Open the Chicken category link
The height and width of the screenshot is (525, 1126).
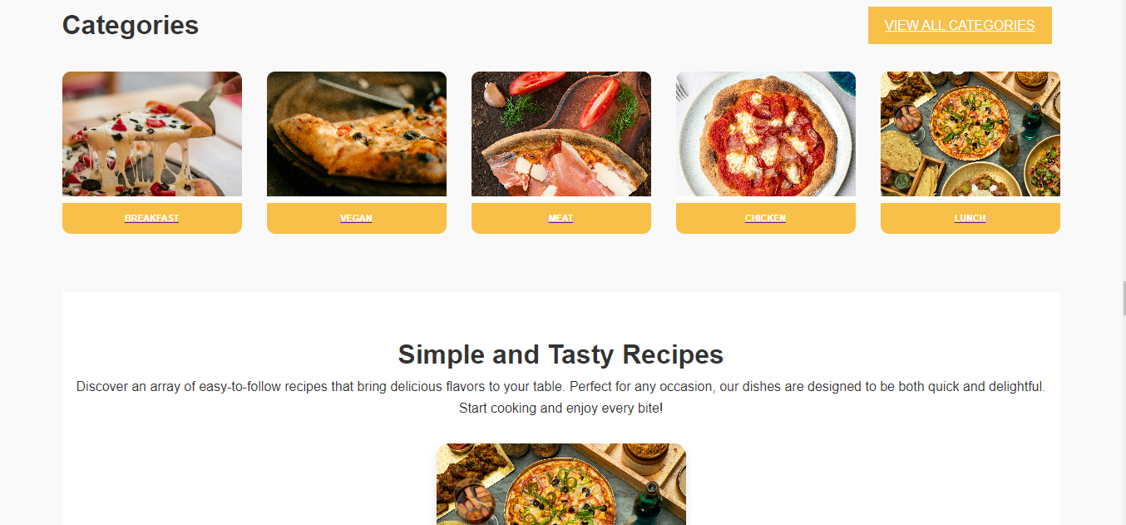pos(765,218)
